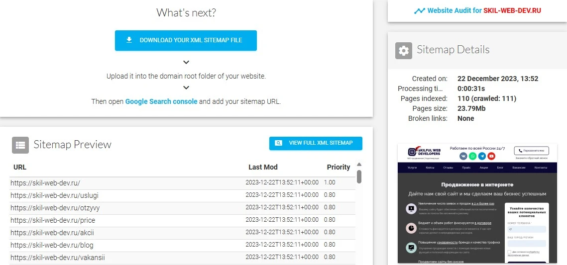Click the pages indexed value 110 (crawled: 111)
This screenshot has height=265, width=567.
point(487,98)
